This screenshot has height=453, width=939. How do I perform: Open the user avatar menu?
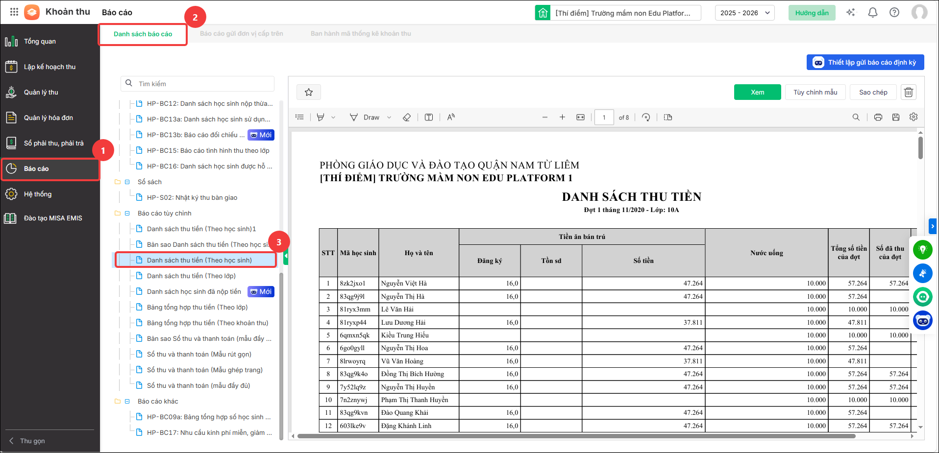click(x=919, y=13)
